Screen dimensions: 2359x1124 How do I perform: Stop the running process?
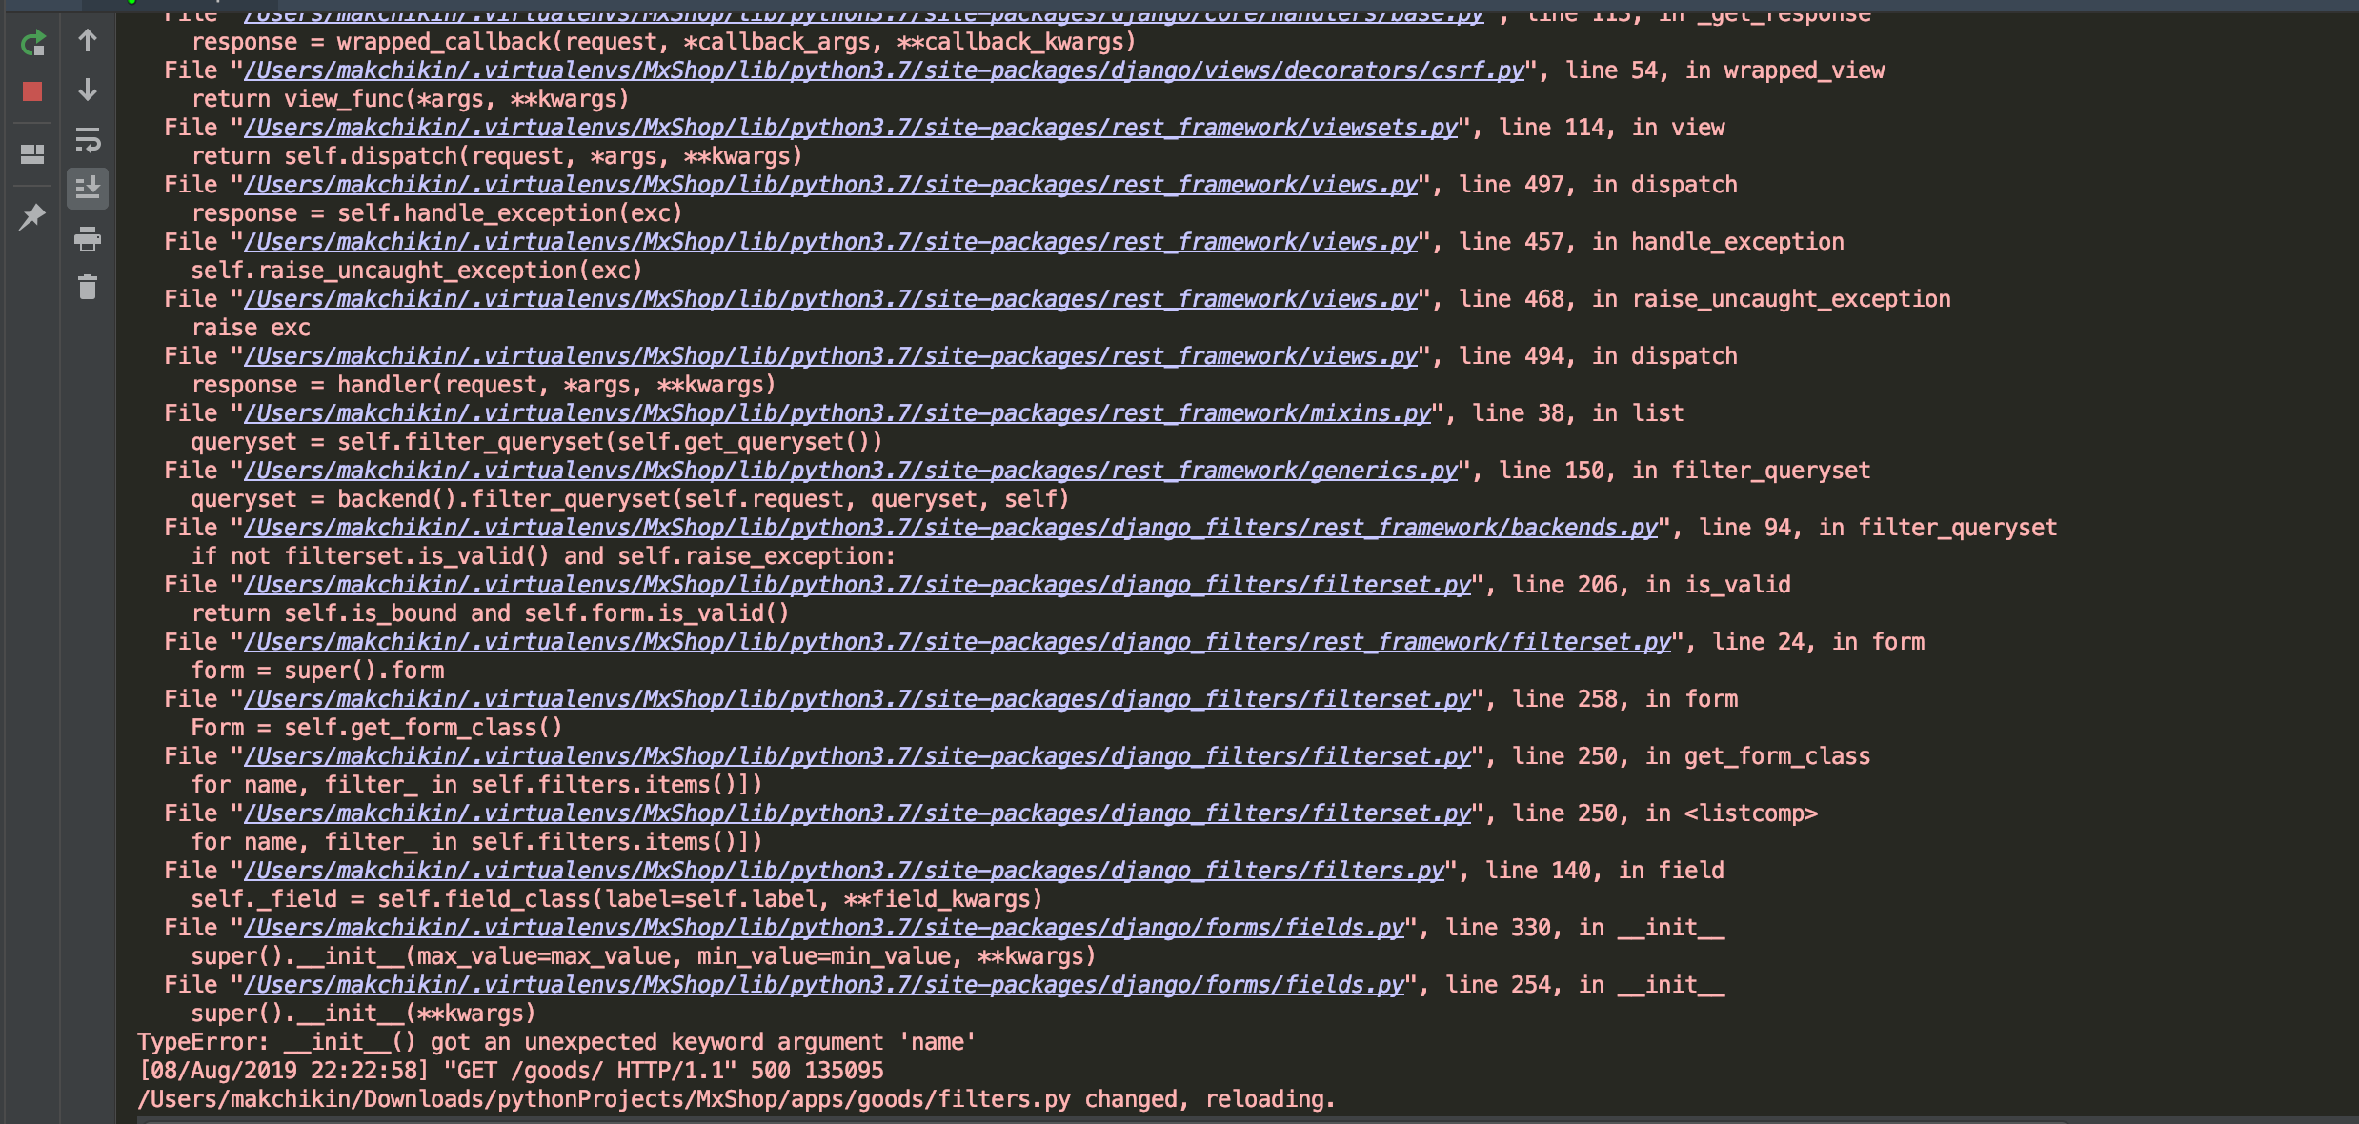[32, 91]
